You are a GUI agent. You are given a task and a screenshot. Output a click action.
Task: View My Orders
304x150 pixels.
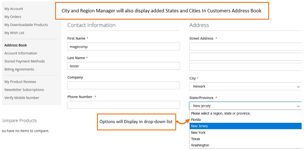[12, 17]
